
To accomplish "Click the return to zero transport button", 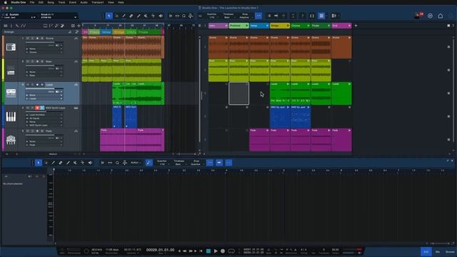I will (201, 251).
